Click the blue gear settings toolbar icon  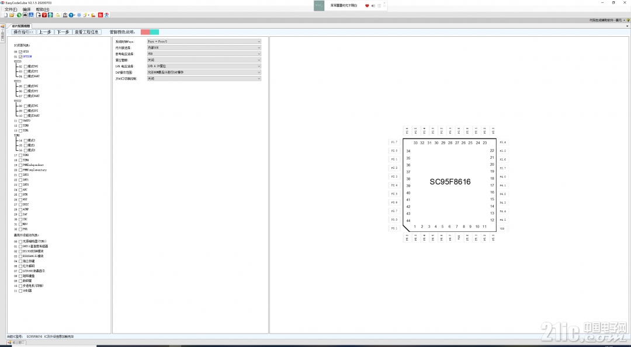79,15
